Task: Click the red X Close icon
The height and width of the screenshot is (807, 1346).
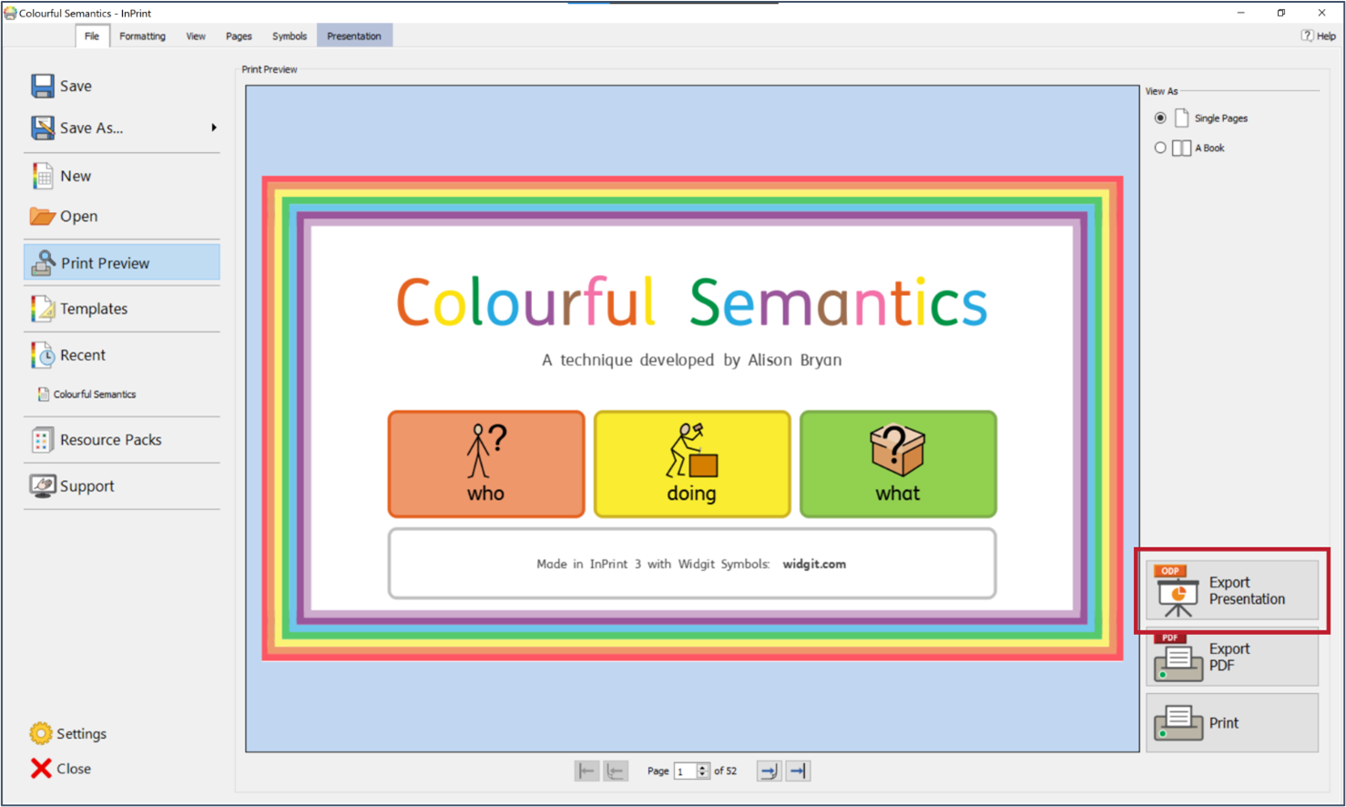Action: click(41, 769)
